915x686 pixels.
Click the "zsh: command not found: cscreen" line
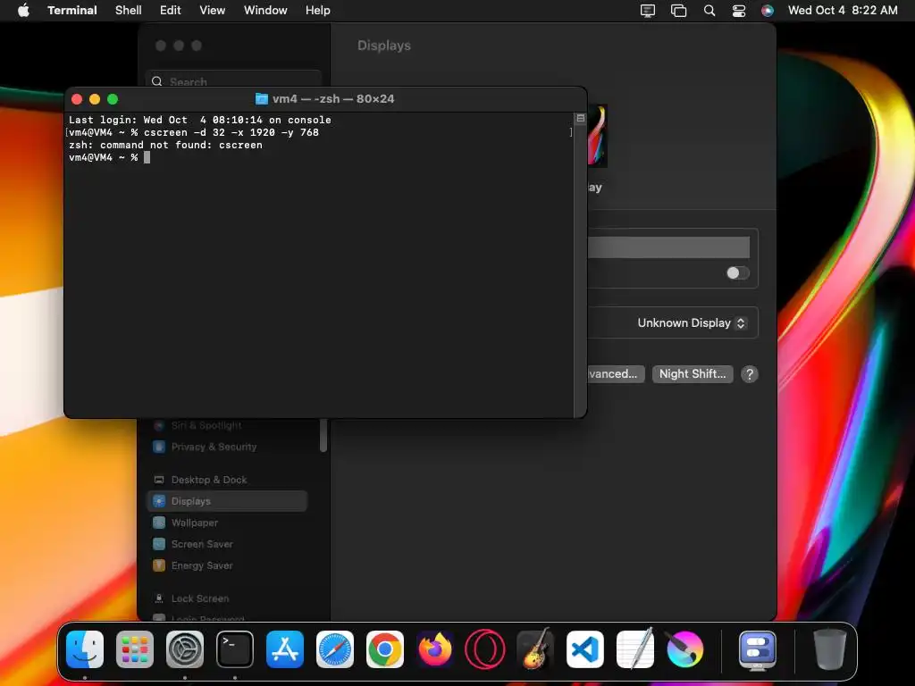pyautogui.click(x=165, y=146)
